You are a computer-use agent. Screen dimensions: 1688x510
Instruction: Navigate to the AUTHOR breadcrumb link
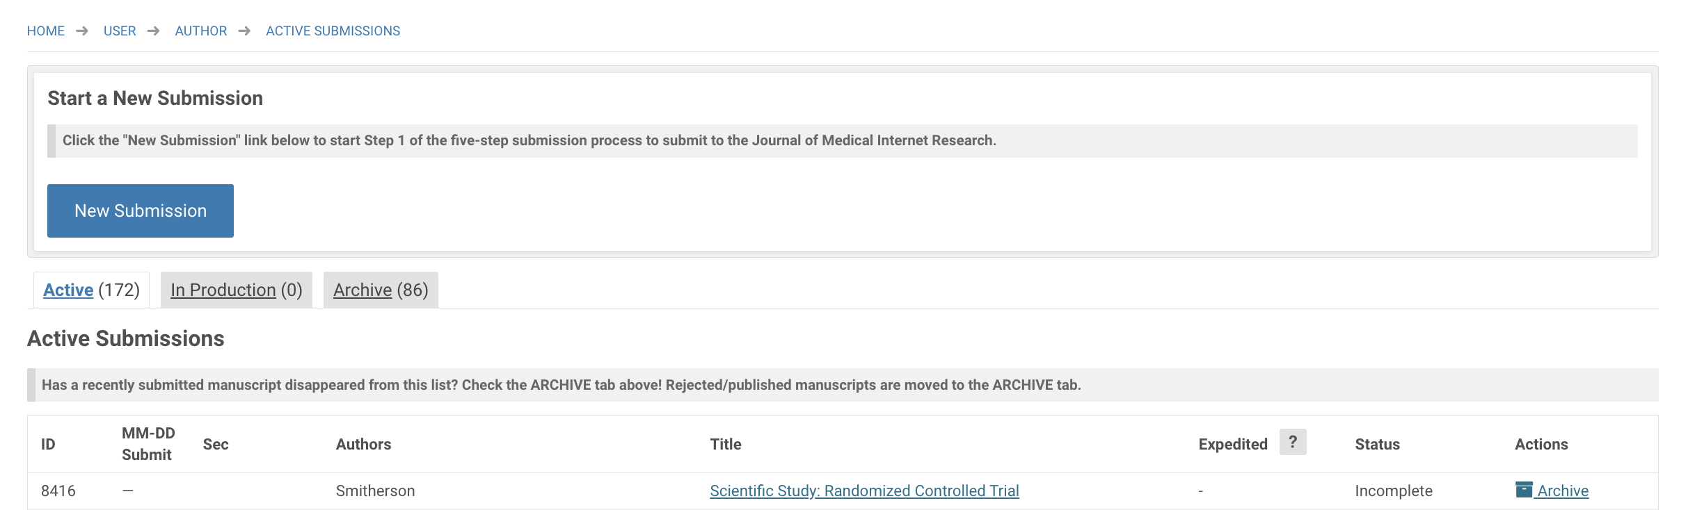(201, 31)
